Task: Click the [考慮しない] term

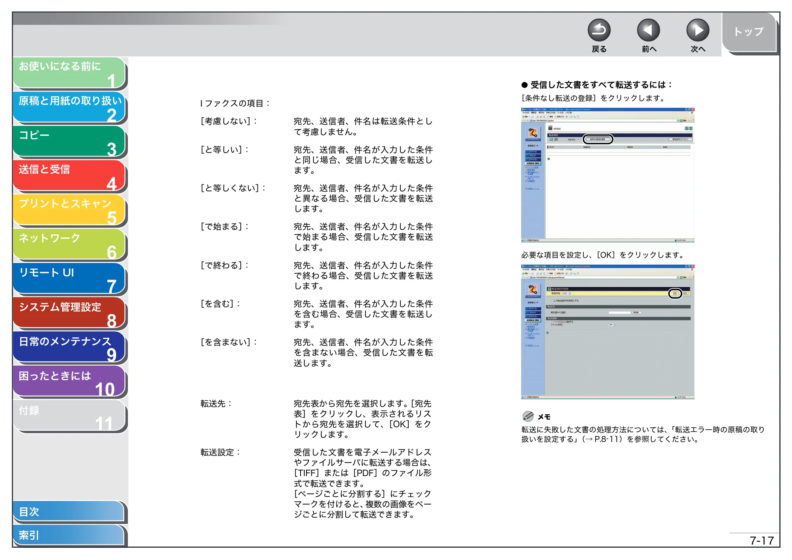Action: pos(229,121)
